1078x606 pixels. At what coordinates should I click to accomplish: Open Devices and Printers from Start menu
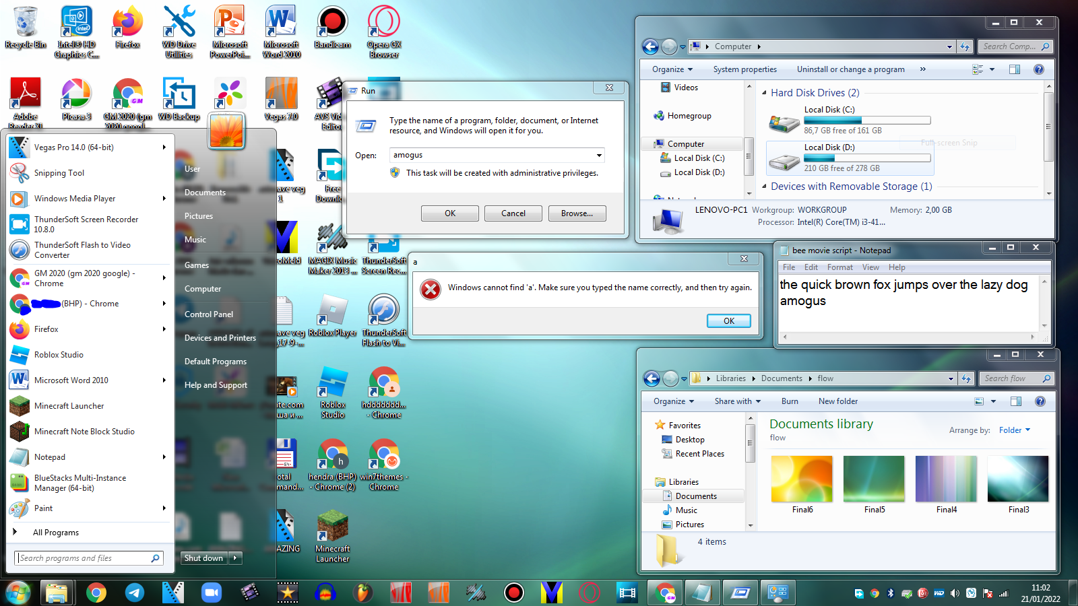click(x=220, y=338)
